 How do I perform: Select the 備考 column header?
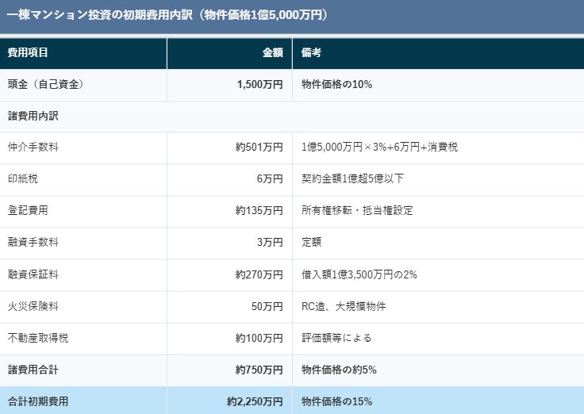coord(311,53)
